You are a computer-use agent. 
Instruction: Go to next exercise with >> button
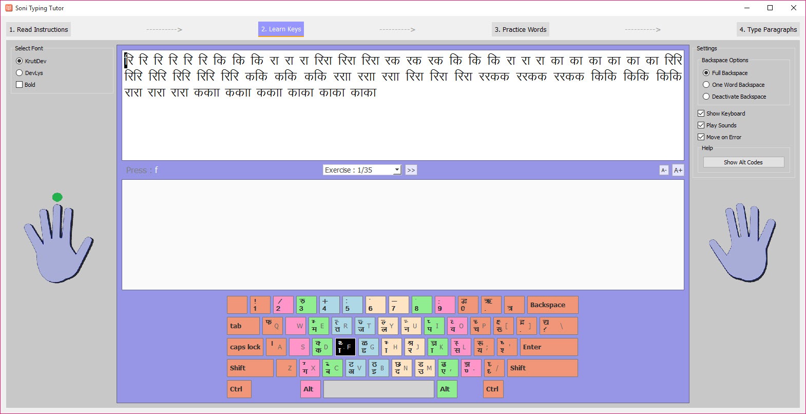(411, 170)
